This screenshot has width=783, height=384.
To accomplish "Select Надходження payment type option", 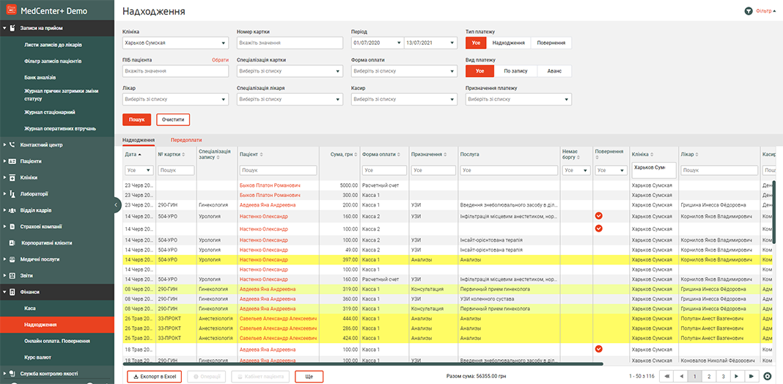I will (x=508, y=43).
